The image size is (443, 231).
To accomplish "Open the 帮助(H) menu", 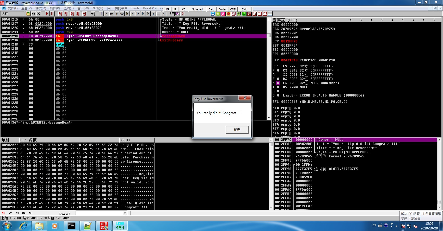I will pyautogui.click(x=98, y=8).
